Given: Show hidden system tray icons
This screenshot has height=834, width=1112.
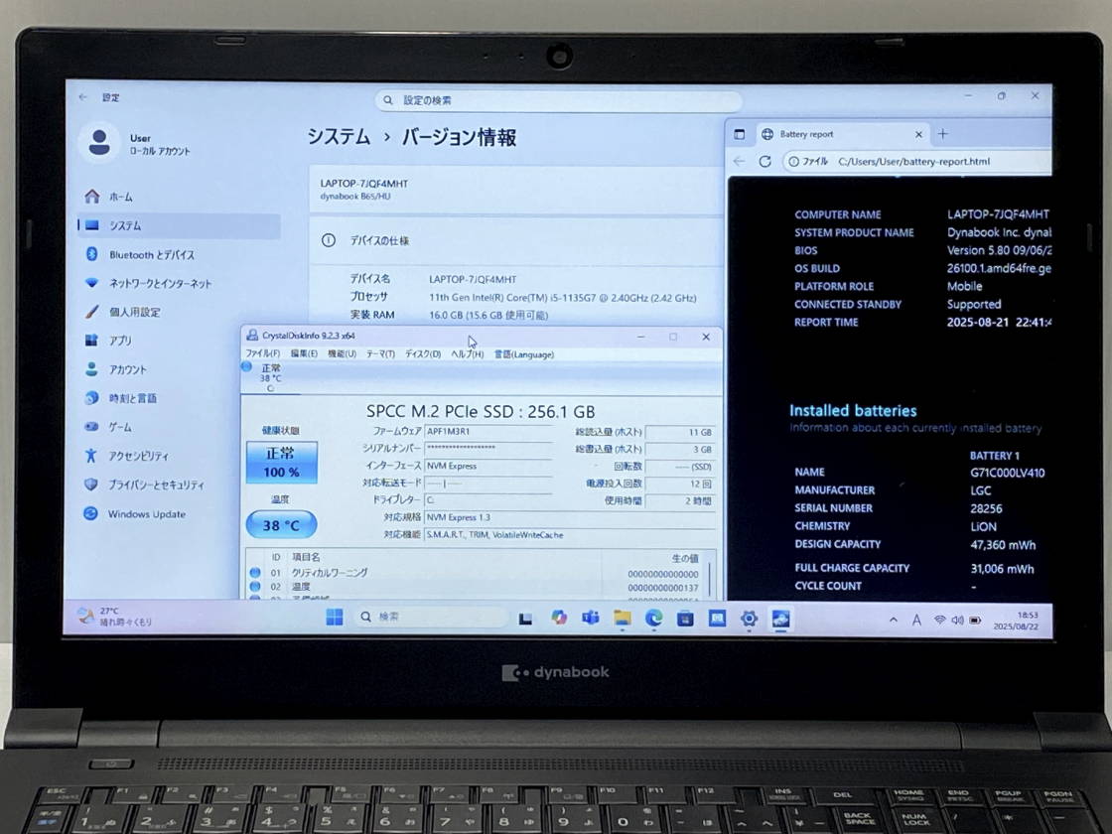Looking at the screenshot, I should tap(894, 620).
